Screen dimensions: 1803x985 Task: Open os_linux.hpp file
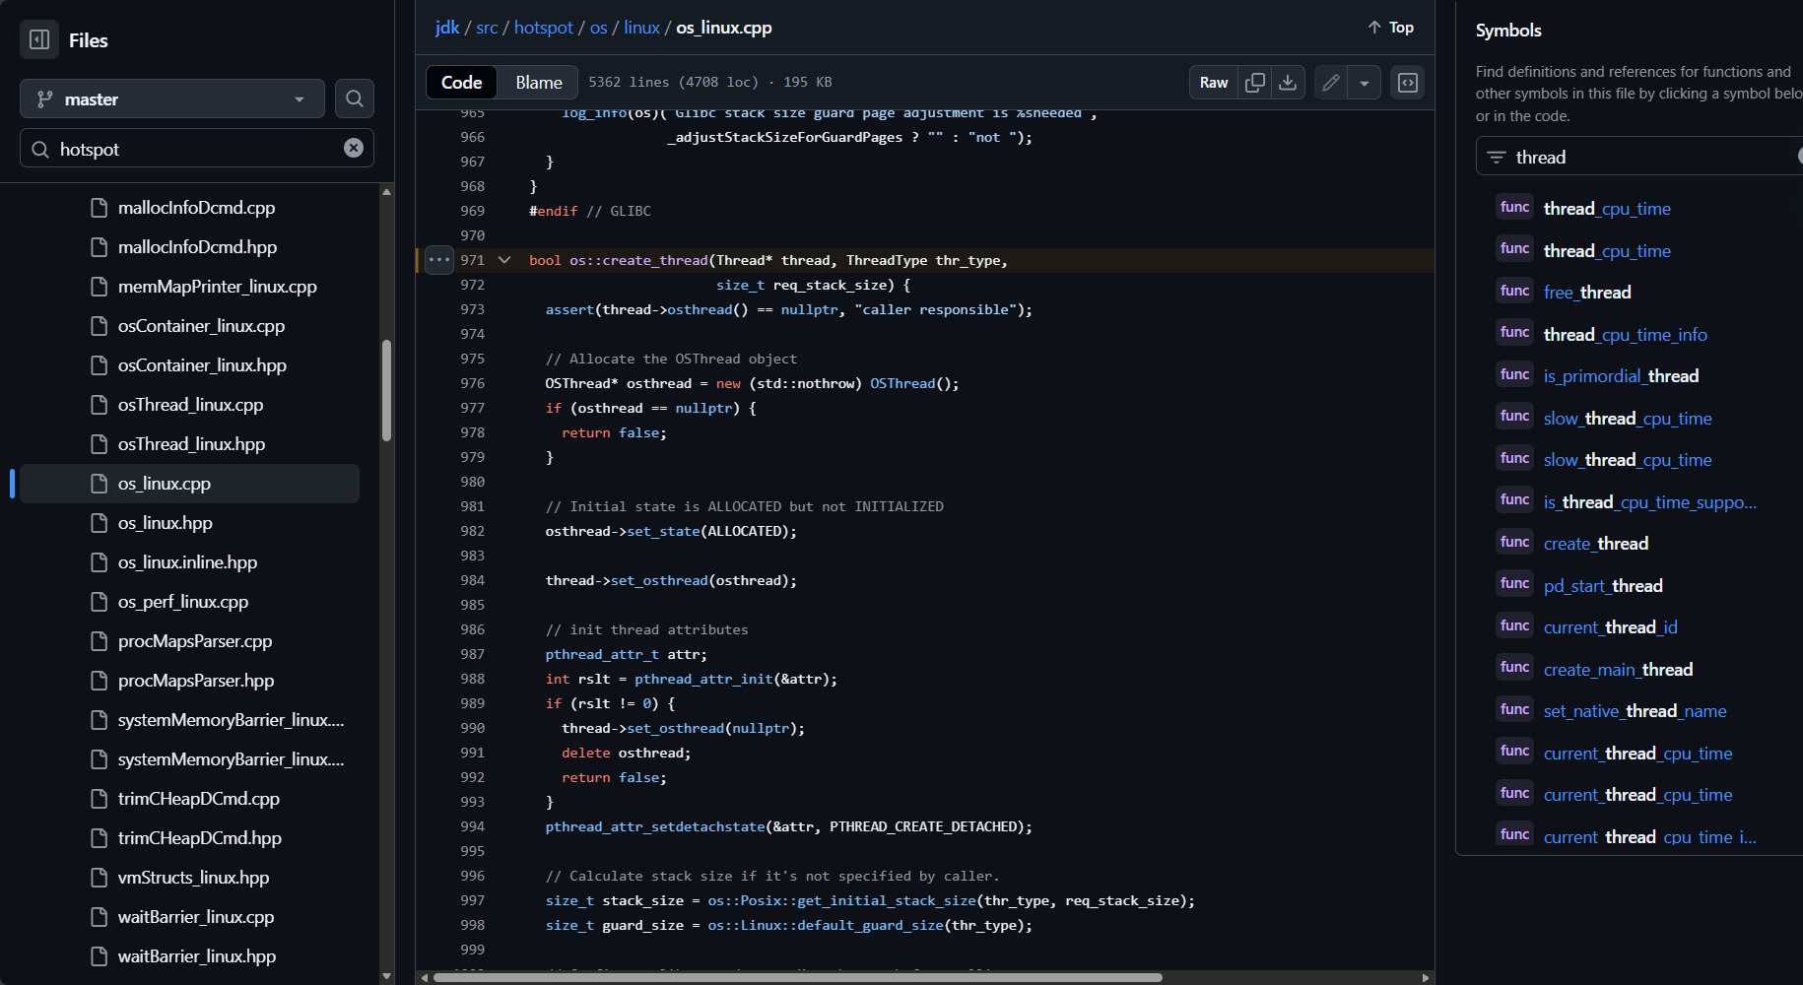(x=165, y=523)
